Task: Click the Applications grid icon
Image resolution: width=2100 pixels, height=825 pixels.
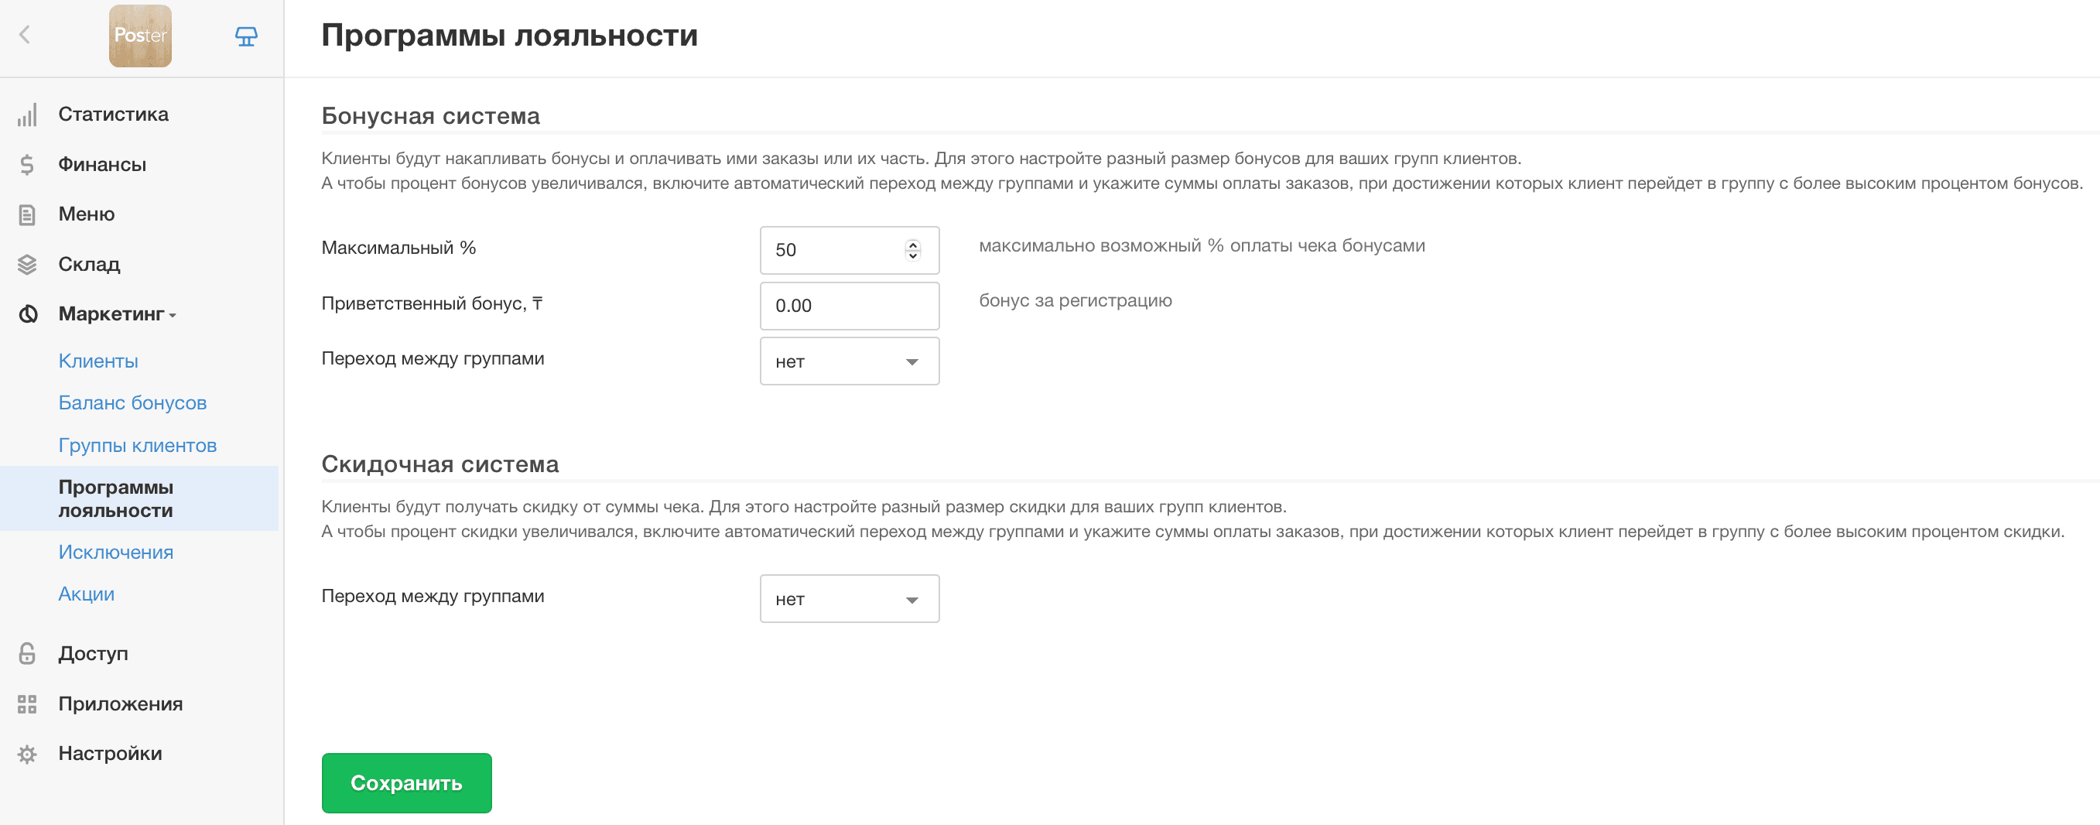Action: point(28,704)
